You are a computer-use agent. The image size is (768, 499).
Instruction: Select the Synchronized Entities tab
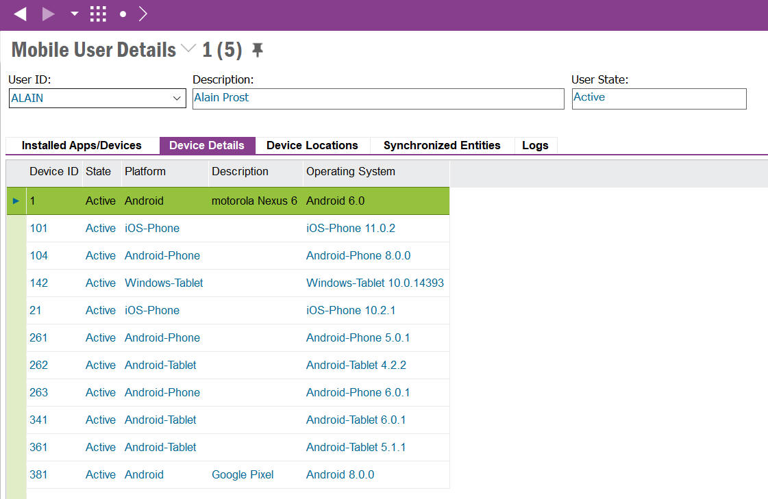[x=441, y=145]
